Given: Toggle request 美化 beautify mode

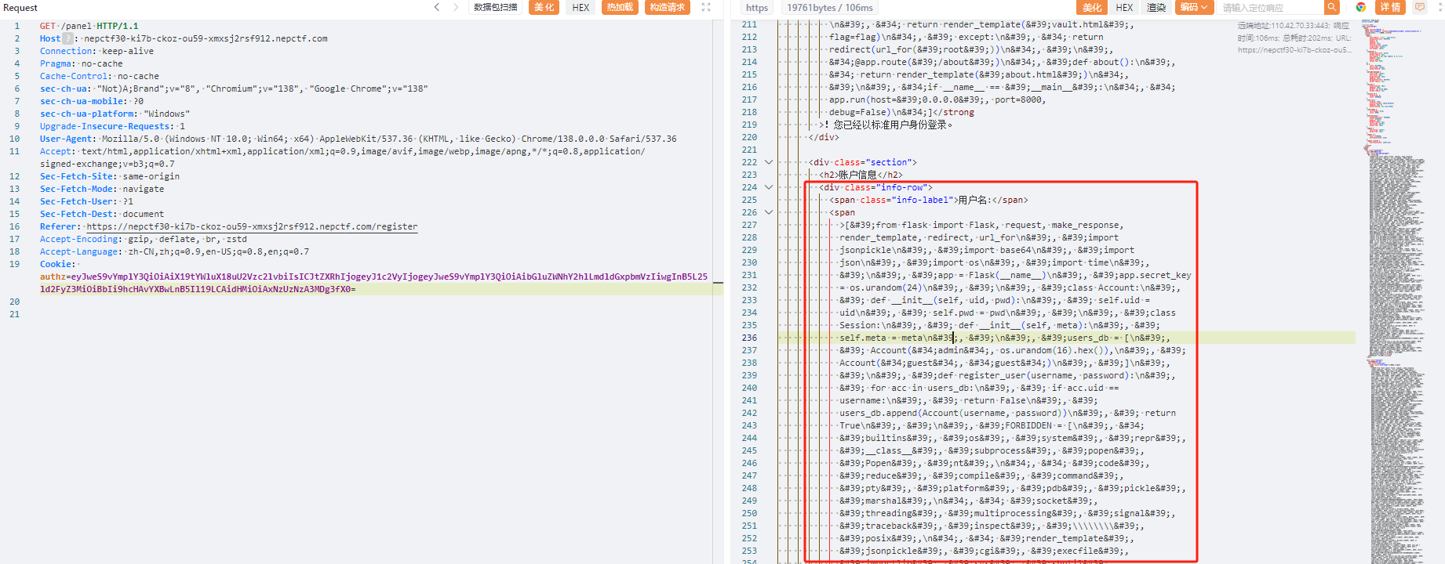Looking at the screenshot, I should pos(544,7).
